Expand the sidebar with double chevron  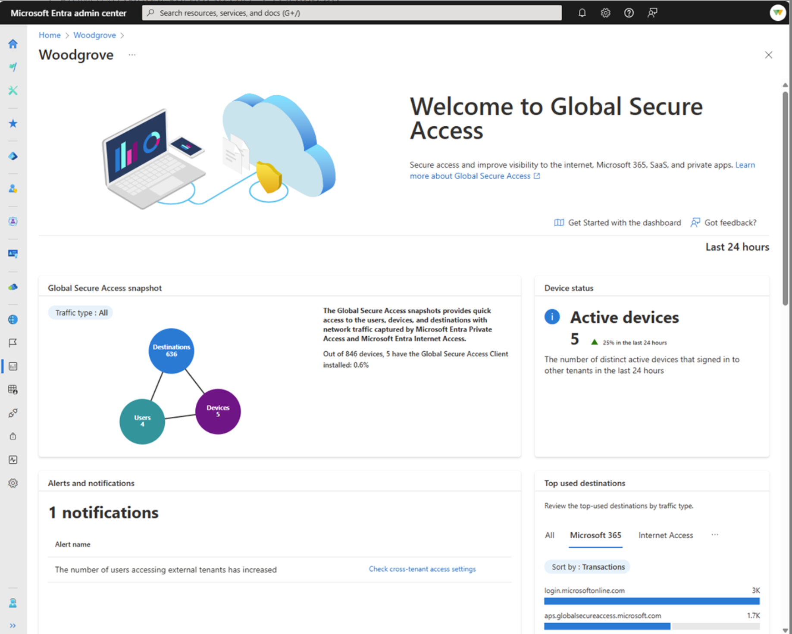(13, 626)
